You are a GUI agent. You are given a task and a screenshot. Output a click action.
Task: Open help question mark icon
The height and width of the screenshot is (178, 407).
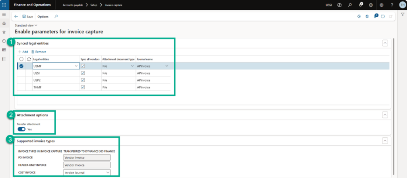click(391, 5)
